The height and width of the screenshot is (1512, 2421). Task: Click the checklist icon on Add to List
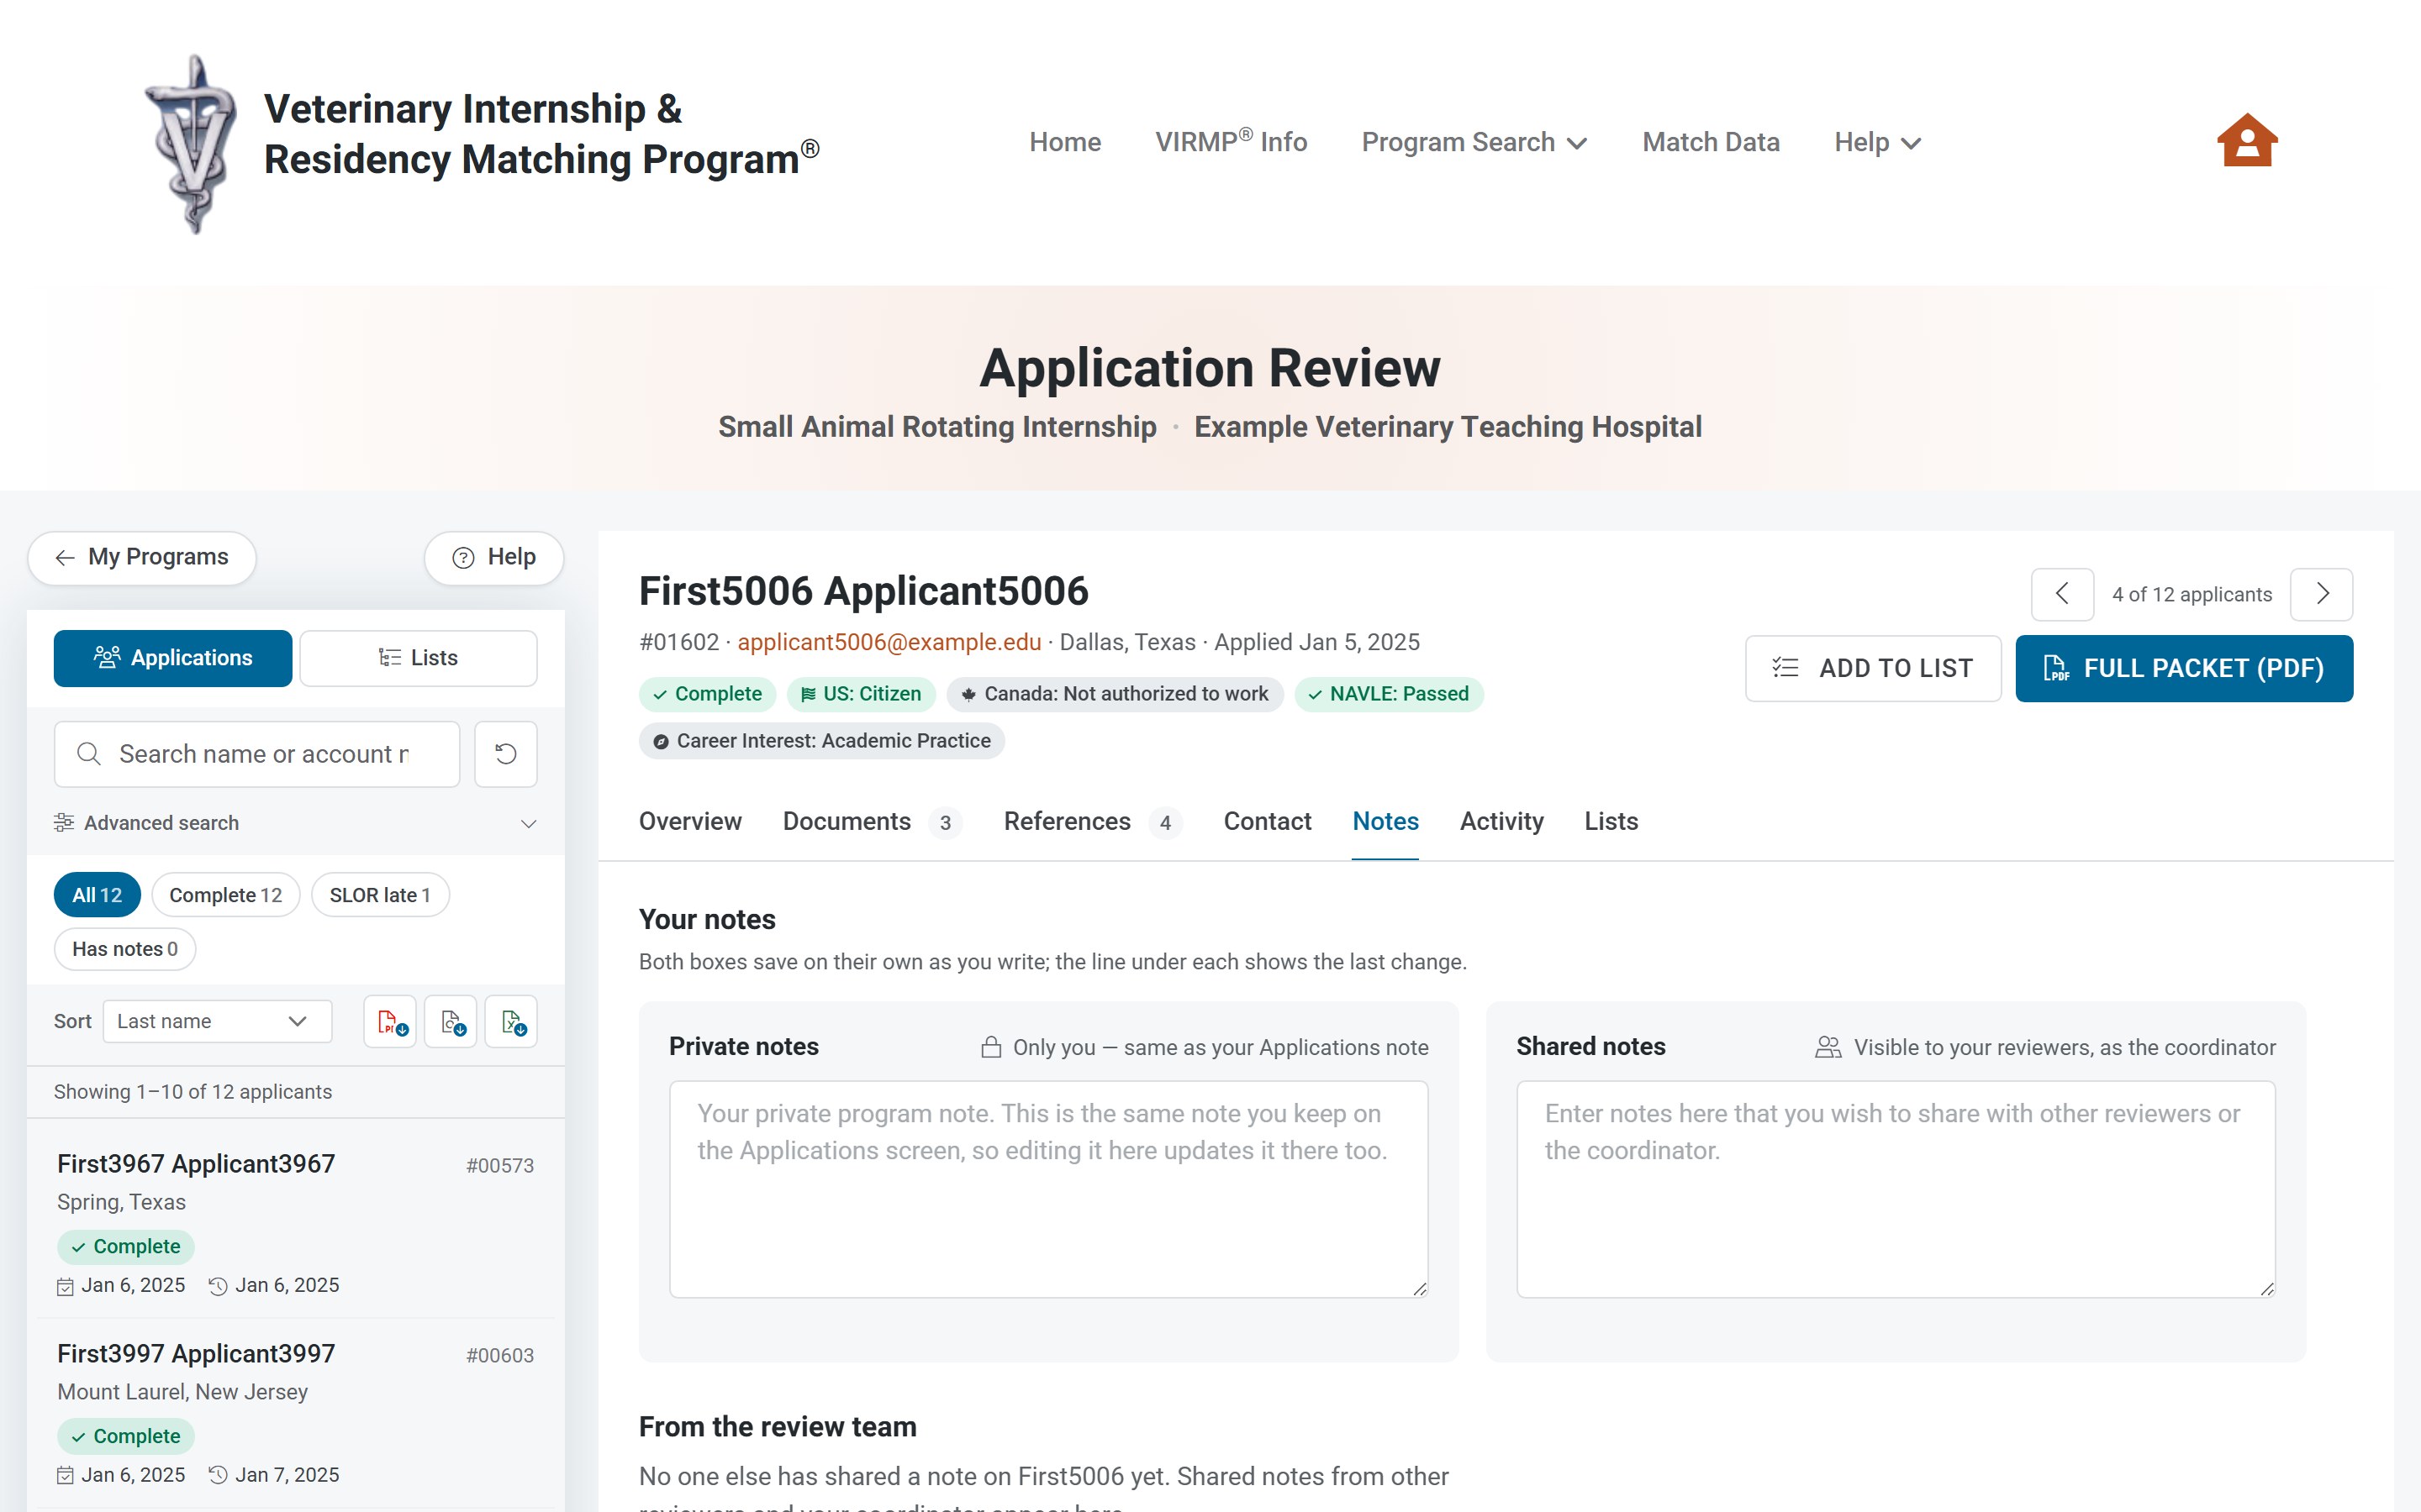(1785, 668)
